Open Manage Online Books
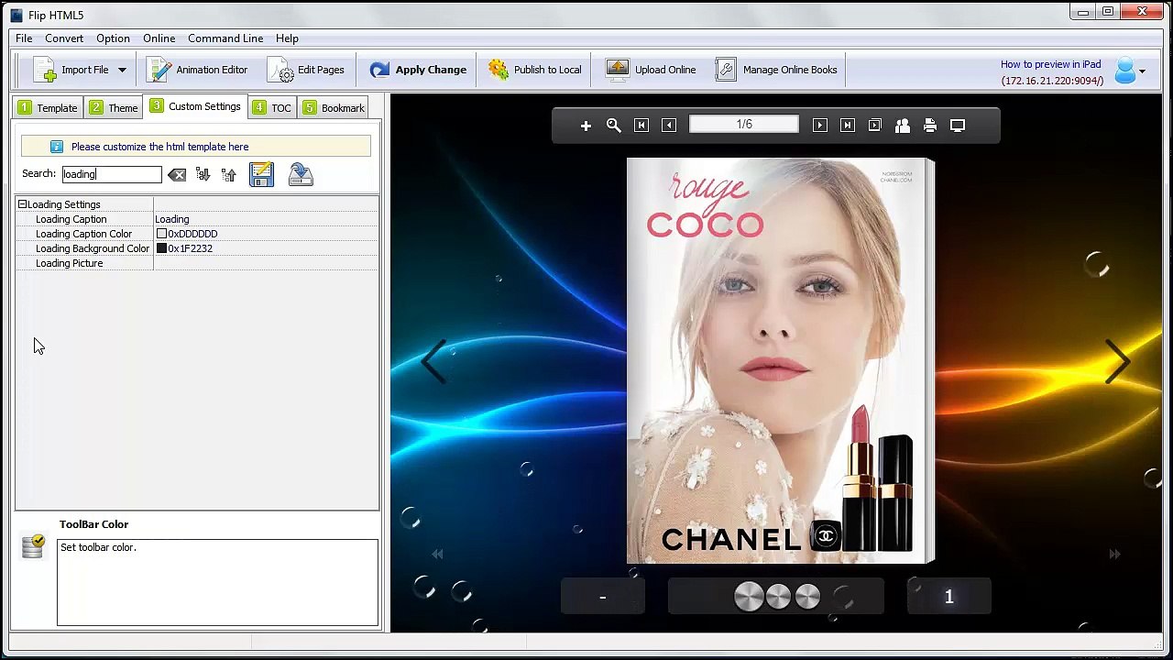 [777, 70]
